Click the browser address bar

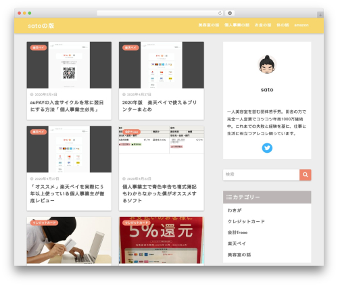pyautogui.click(x=160, y=13)
